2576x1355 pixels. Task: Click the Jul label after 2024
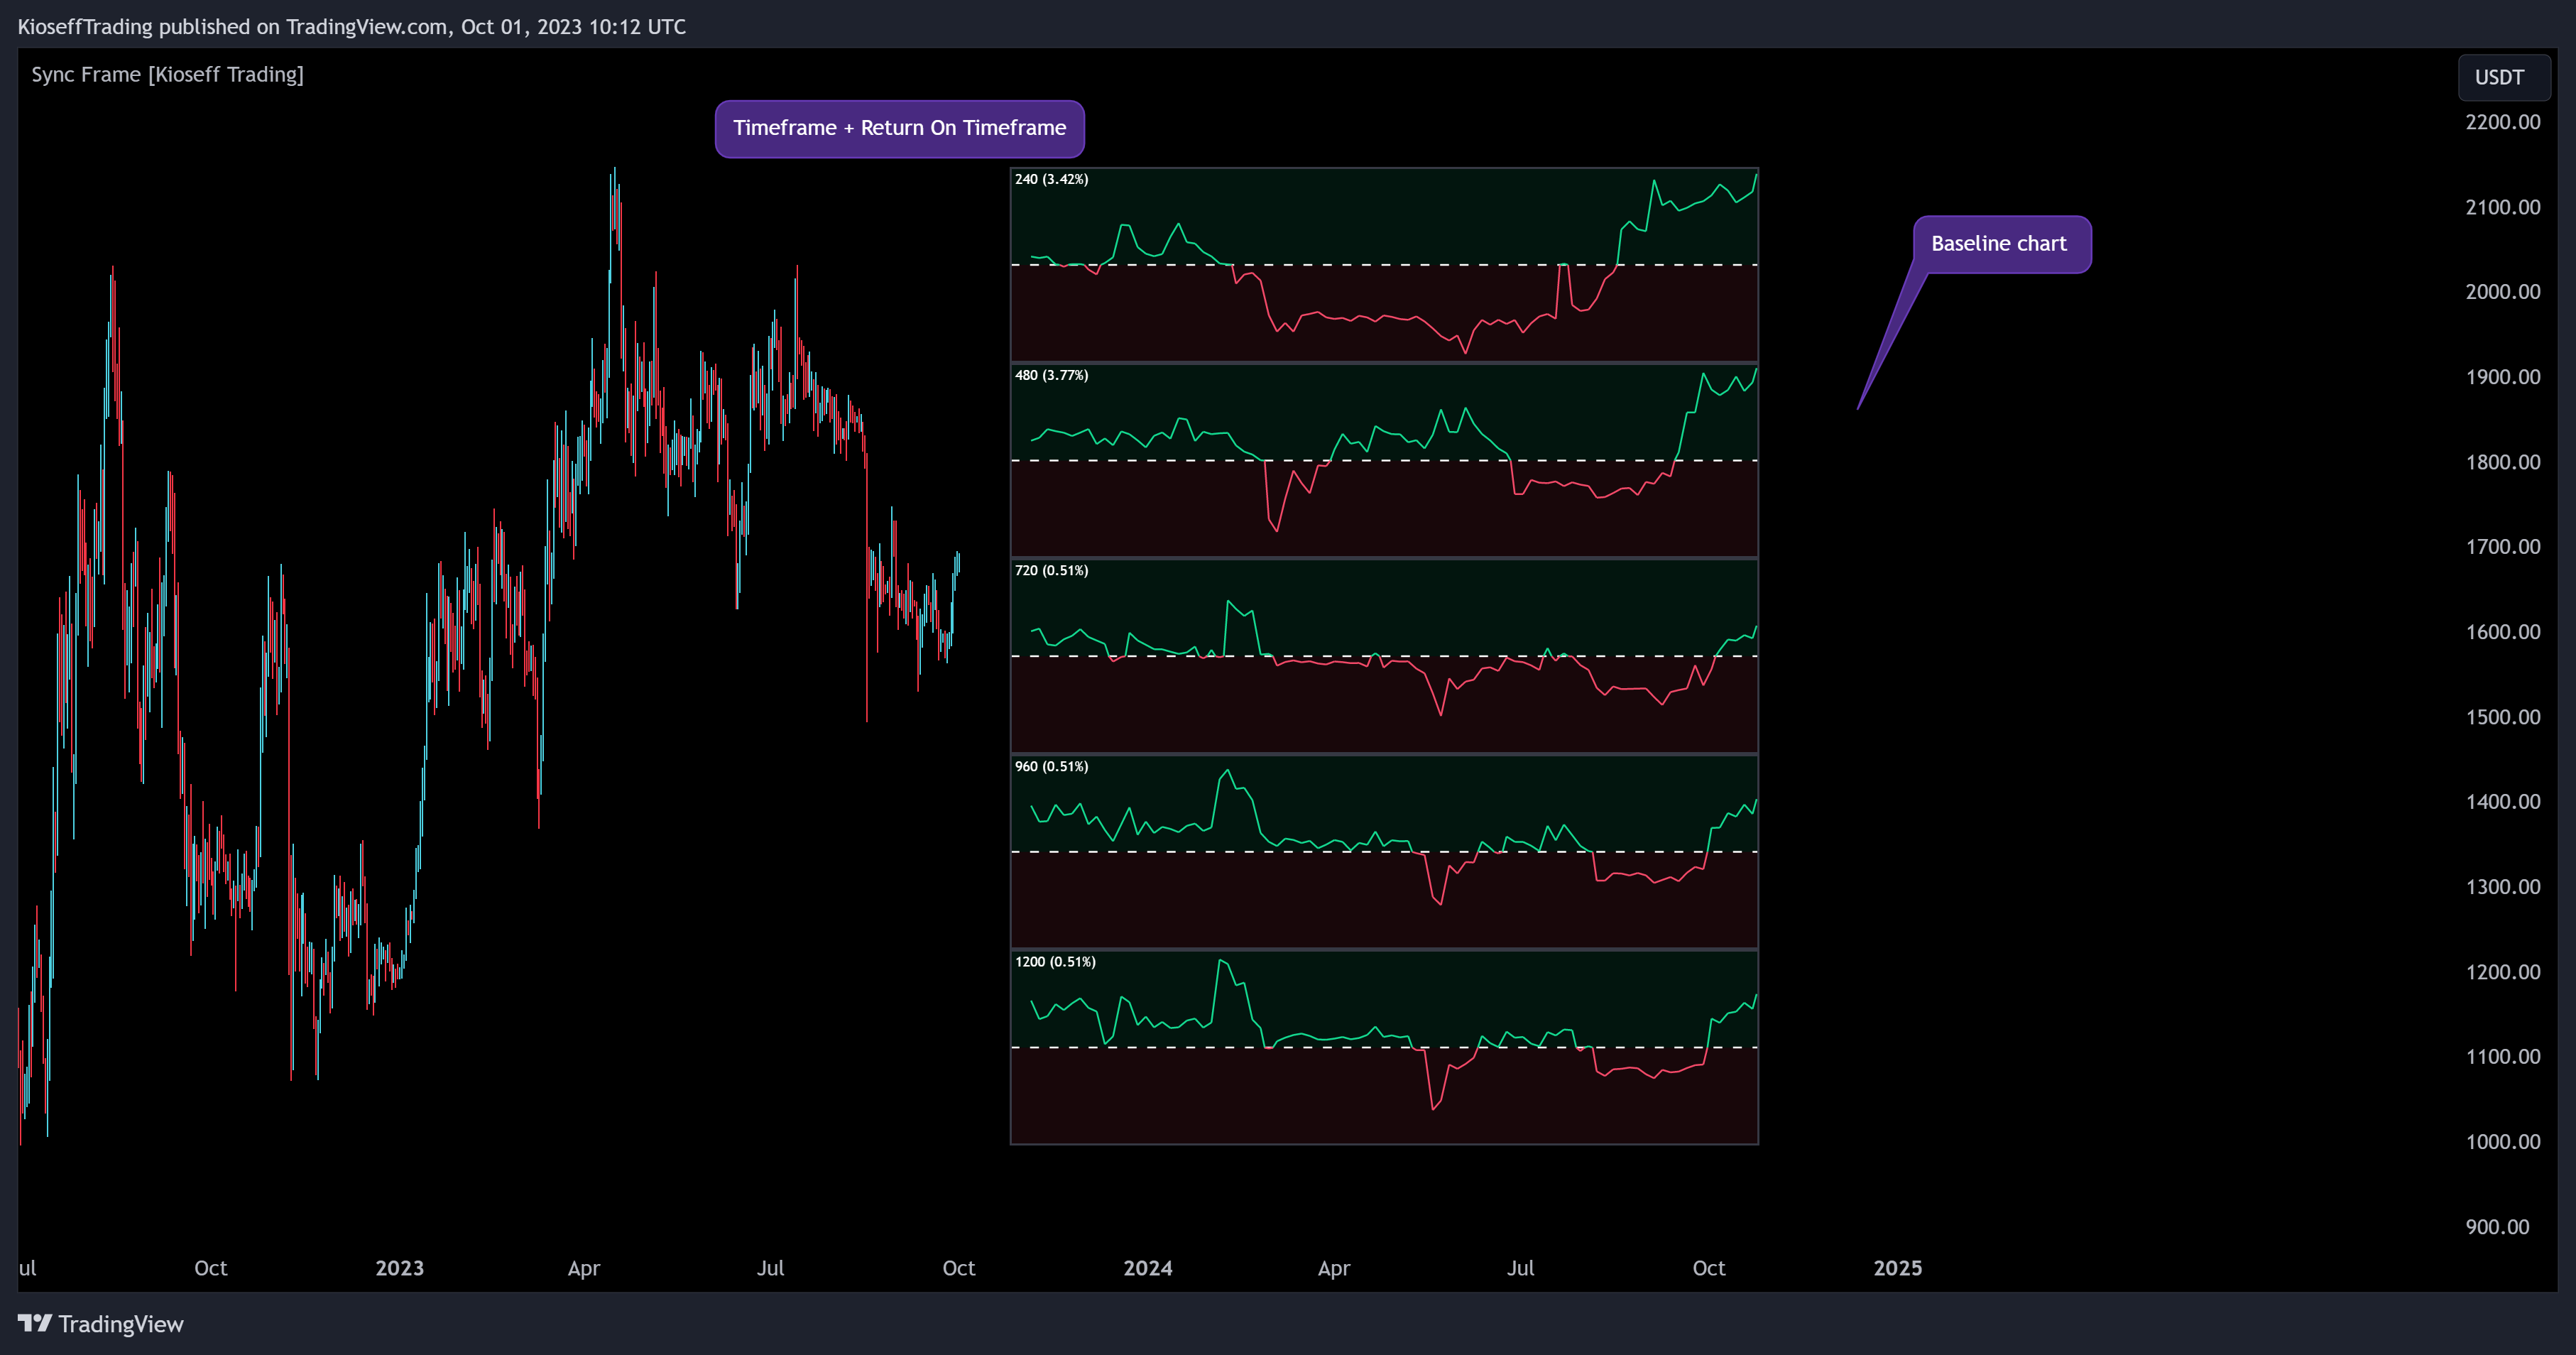click(x=1520, y=1268)
